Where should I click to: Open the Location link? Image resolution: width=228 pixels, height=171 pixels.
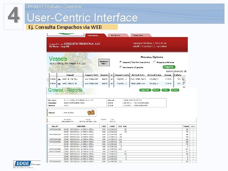161,46
